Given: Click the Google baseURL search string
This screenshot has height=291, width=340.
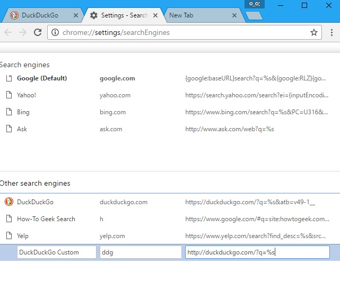Looking at the screenshot, I should [x=256, y=78].
